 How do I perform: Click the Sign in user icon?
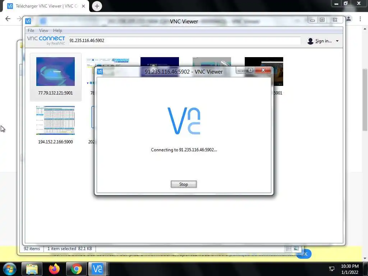[x=310, y=41]
